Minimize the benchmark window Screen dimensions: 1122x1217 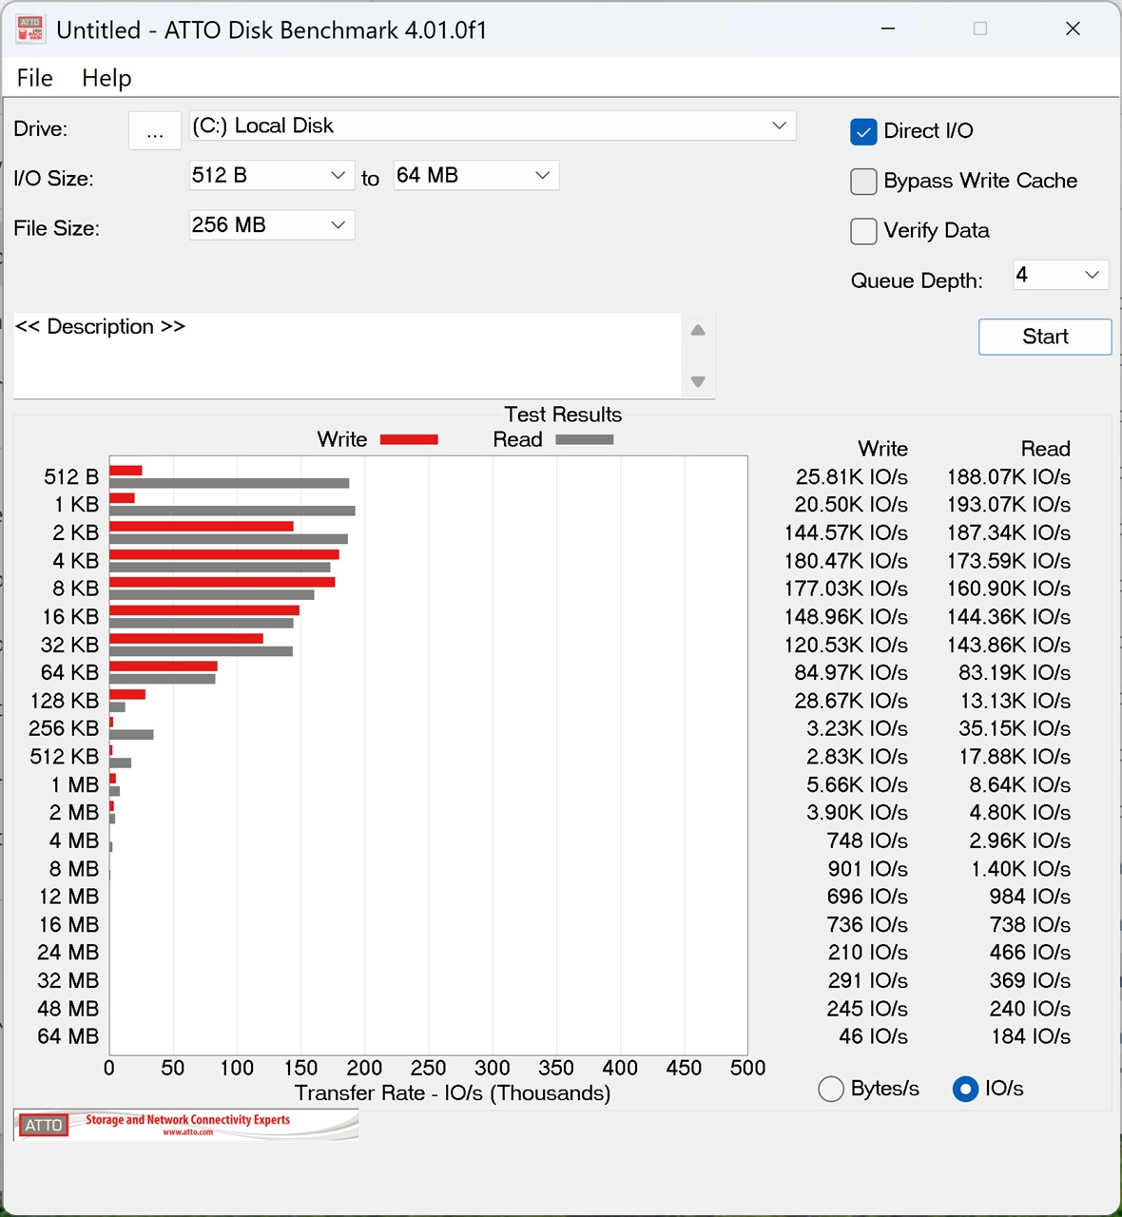click(x=887, y=29)
